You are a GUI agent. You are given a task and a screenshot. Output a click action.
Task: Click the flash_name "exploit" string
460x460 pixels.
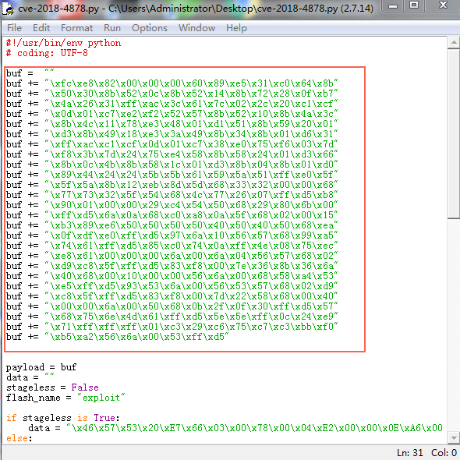pyautogui.click(x=101, y=398)
